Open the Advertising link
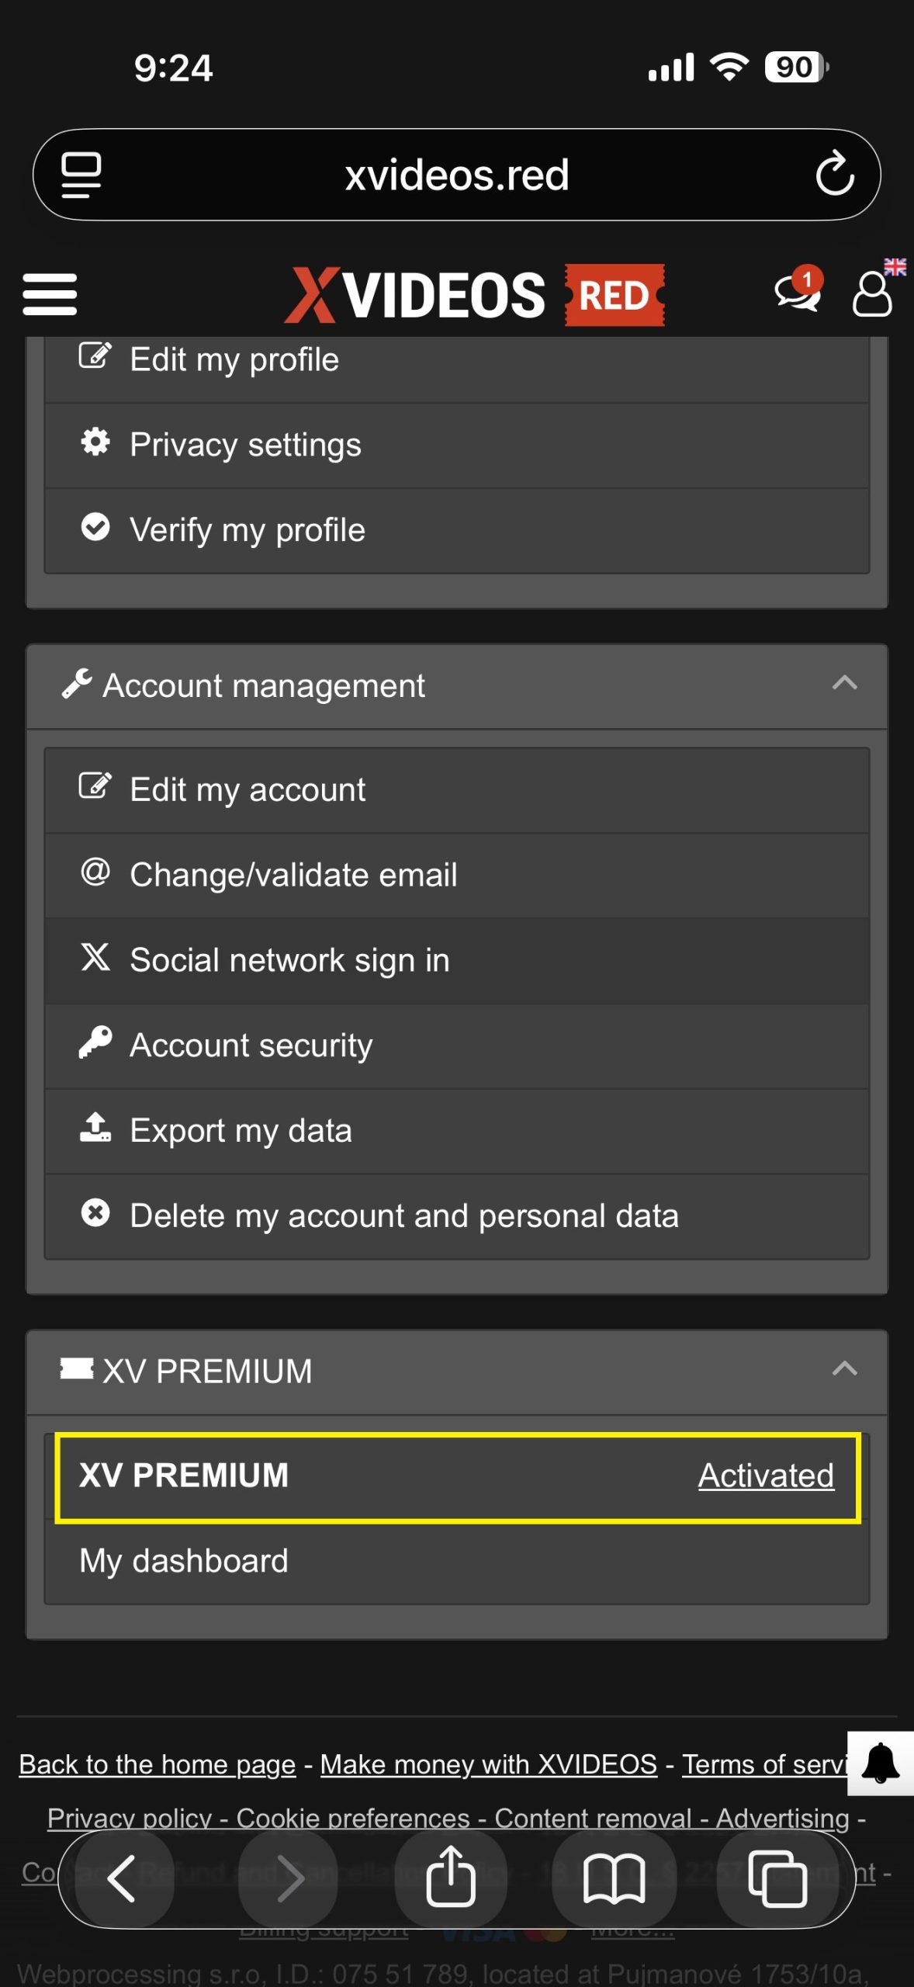The width and height of the screenshot is (914, 1987). coord(783,1818)
